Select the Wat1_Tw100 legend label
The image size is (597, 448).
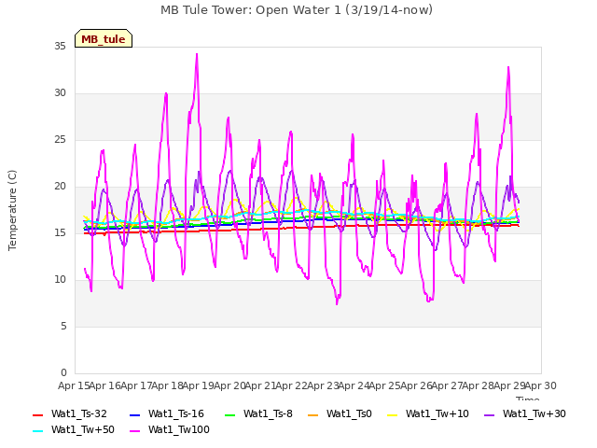pos(179,430)
